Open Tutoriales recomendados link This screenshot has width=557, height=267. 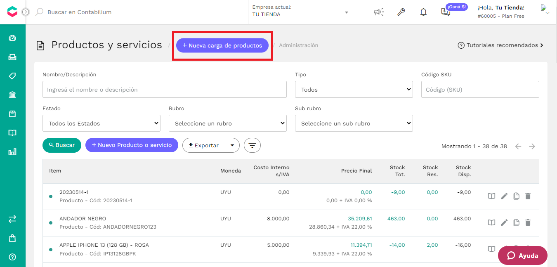[x=500, y=45]
